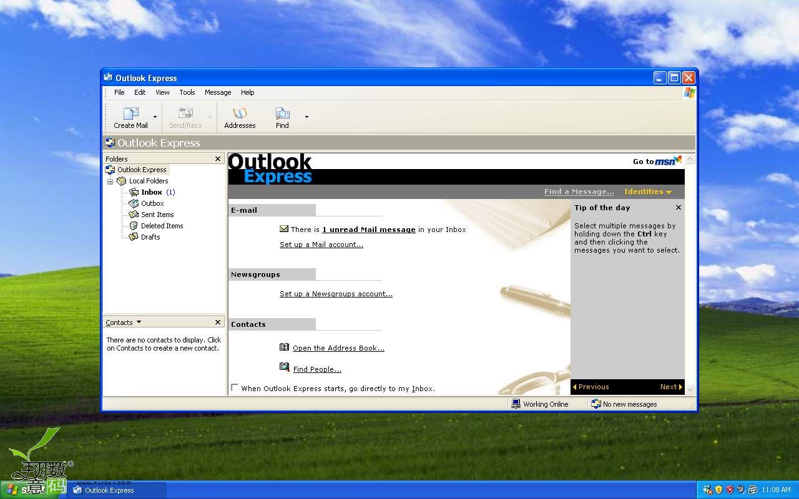Click the scroll up arrow of main pane
Screen dimensions: 799x499
coord(690,159)
